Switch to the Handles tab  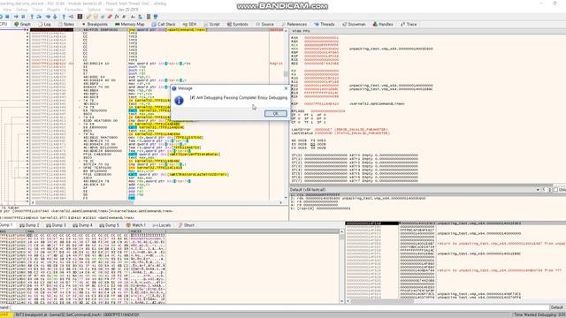383,24
